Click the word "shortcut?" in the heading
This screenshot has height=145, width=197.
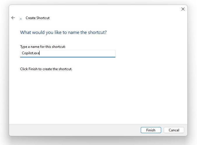97,32
